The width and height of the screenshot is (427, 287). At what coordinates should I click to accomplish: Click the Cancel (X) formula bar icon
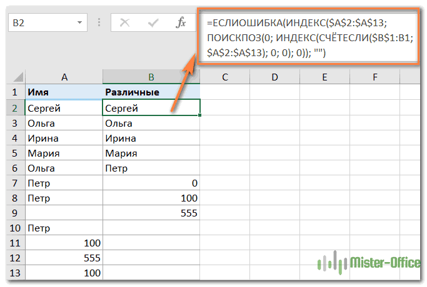pos(124,23)
